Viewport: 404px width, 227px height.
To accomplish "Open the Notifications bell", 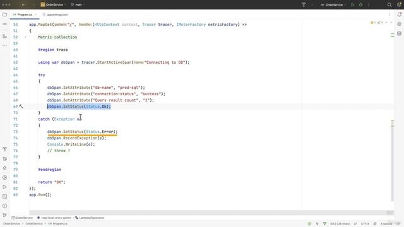I will click(399, 15).
